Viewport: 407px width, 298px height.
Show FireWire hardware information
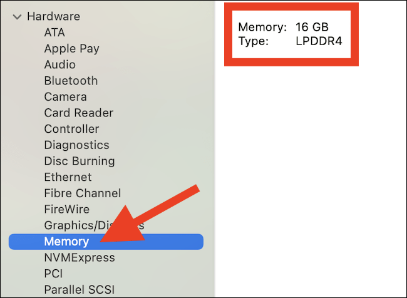66,209
